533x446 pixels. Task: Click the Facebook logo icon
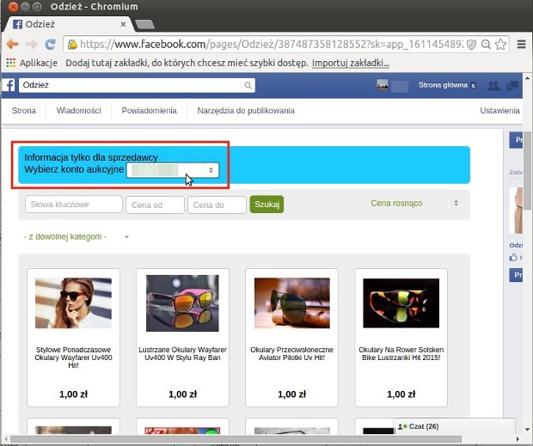pyautogui.click(x=9, y=85)
